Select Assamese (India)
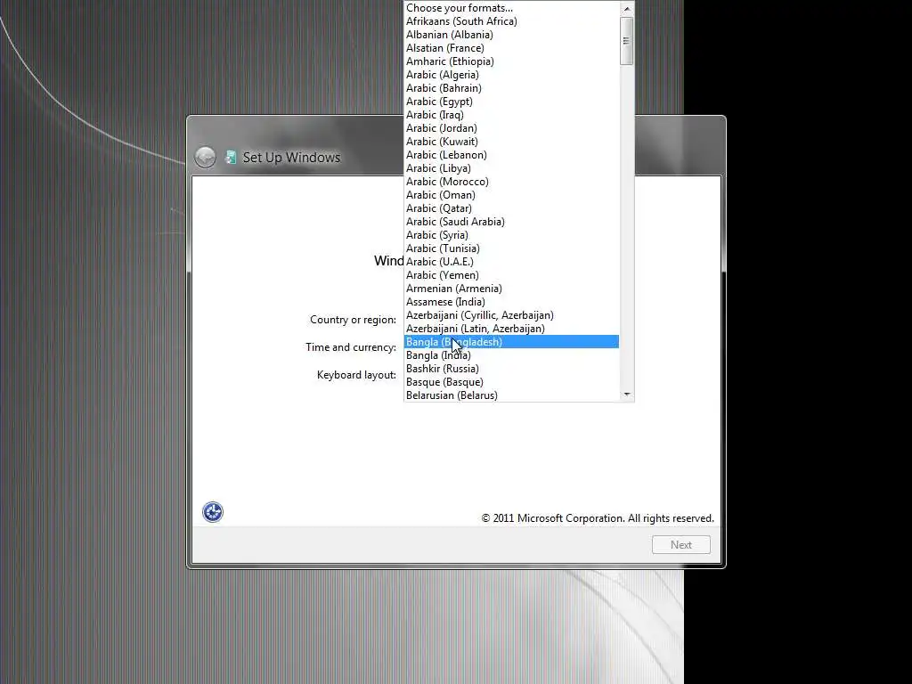This screenshot has width=912, height=684. pyautogui.click(x=511, y=302)
